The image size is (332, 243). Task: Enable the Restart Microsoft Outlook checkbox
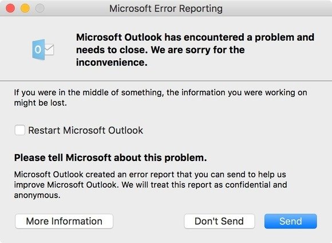click(20, 130)
